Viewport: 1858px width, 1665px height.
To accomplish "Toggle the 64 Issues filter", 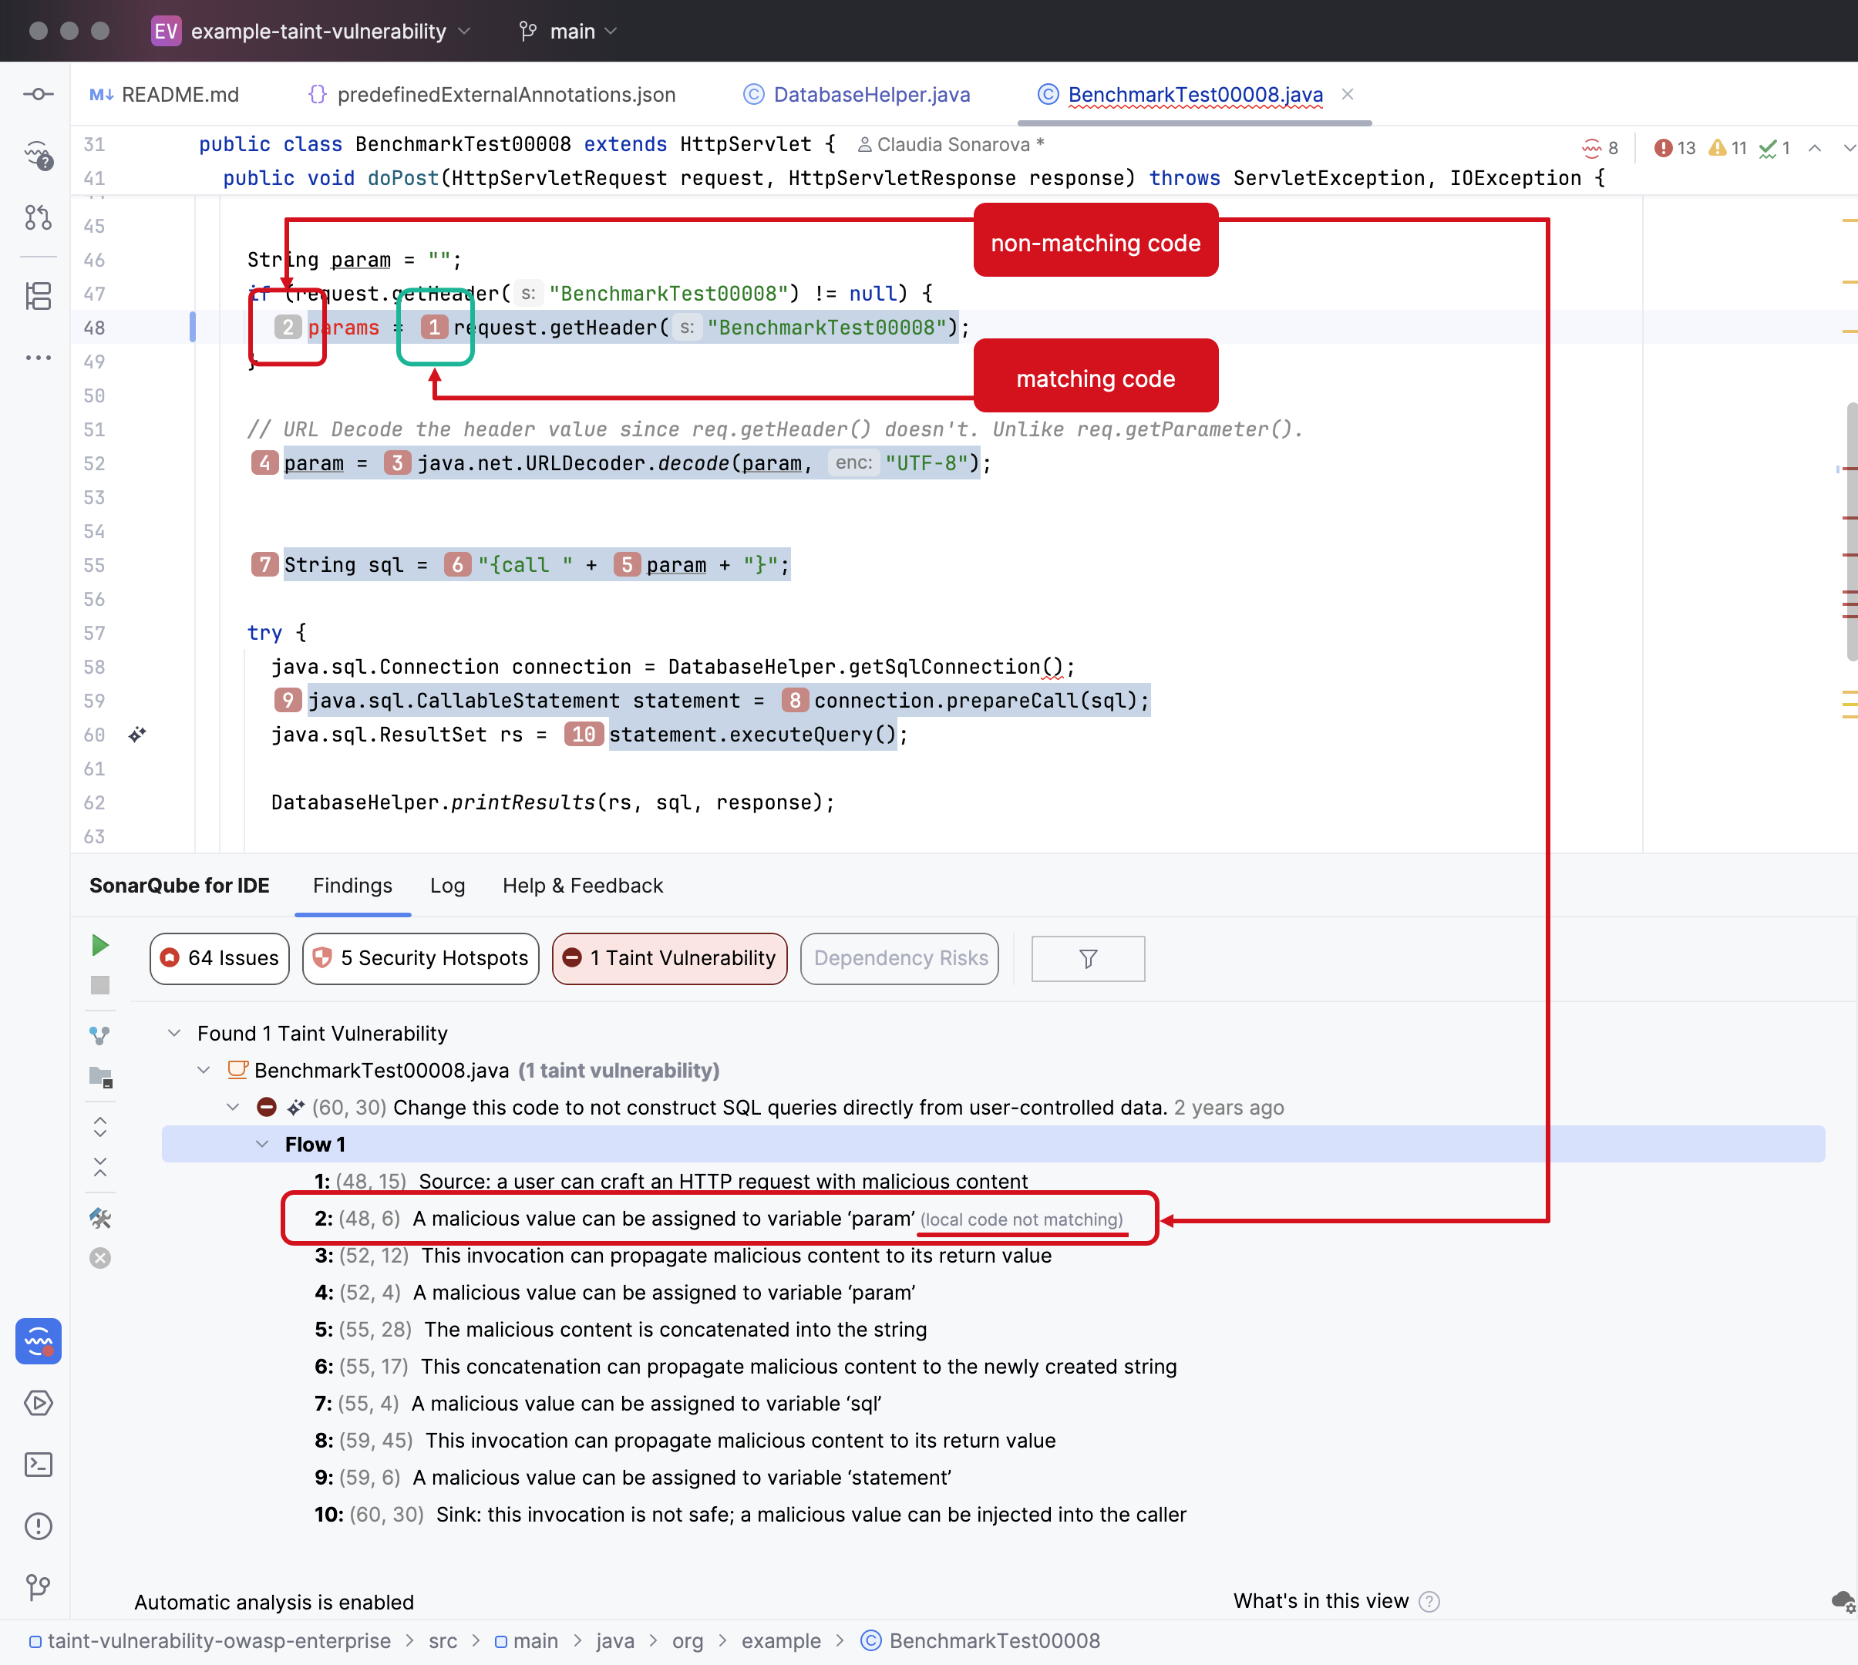I will [x=219, y=958].
